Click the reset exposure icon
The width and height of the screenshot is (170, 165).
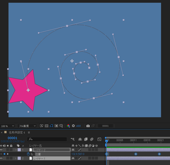click(x=73, y=126)
